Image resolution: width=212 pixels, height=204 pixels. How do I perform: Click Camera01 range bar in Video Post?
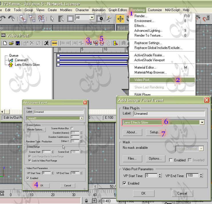point(93,60)
